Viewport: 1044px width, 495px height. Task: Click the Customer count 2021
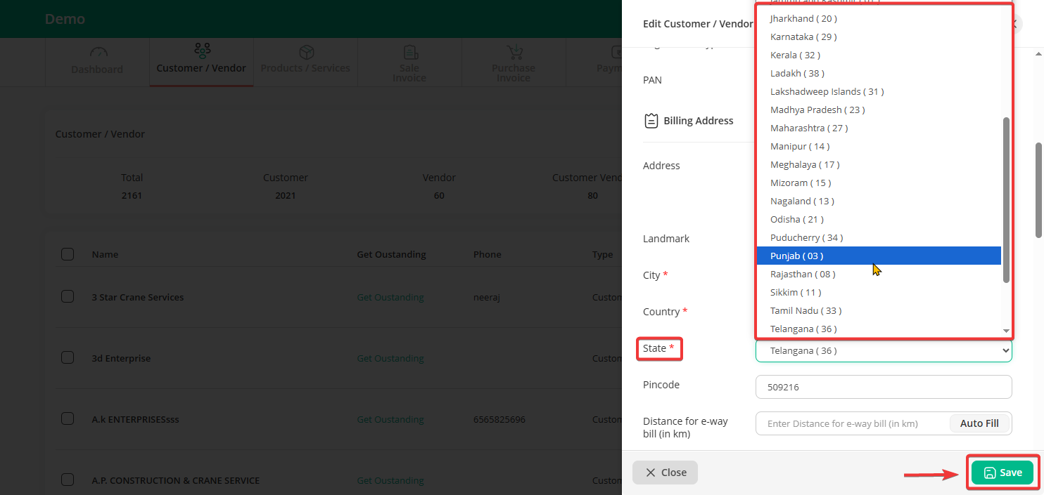click(286, 195)
